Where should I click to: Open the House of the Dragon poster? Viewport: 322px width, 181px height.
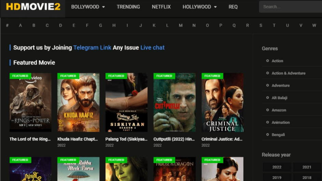tap(174, 169)
